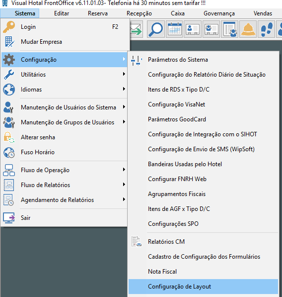Click the exit monitor icon beside Sair
Screen dimensions: 282x297
click(9, 217)
